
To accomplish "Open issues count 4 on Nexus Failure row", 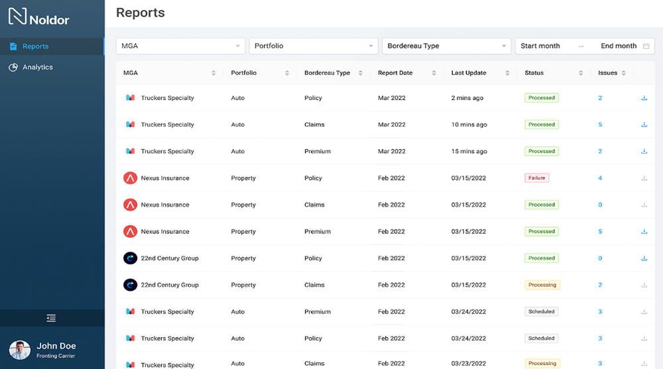I will tap(600, 178).
